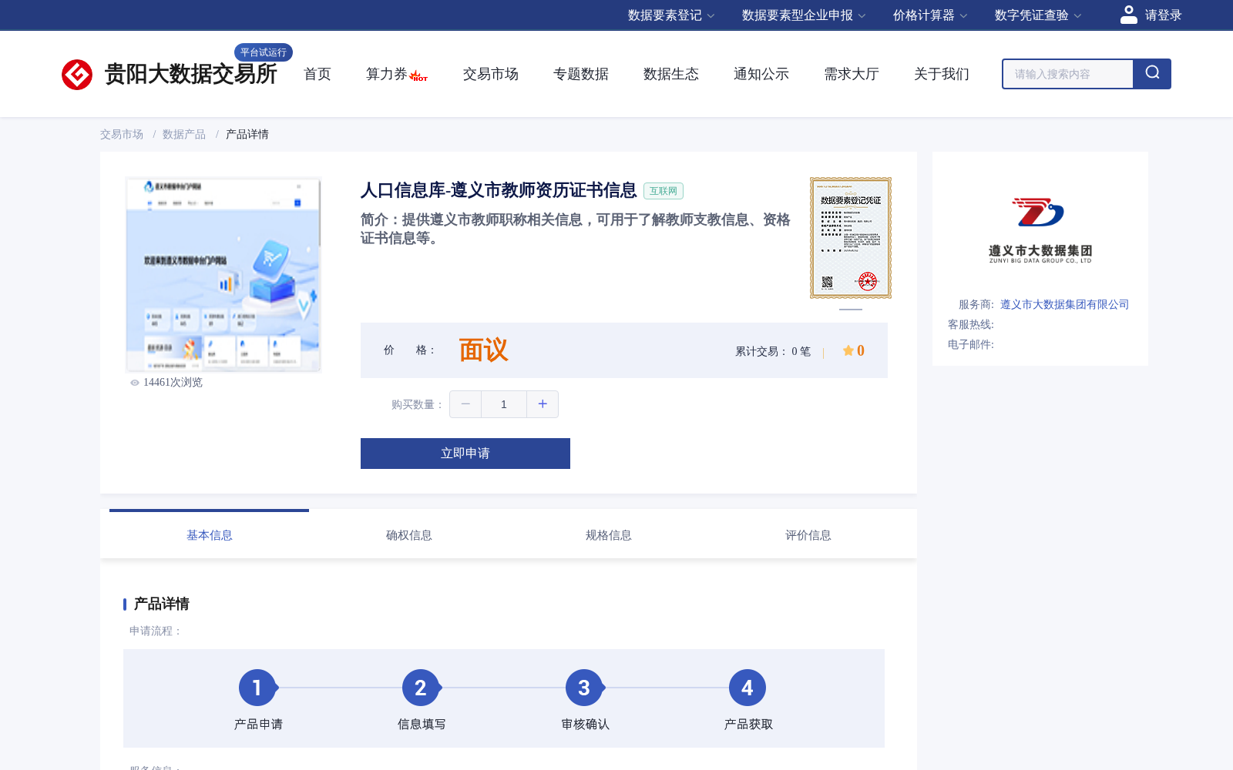Open the 算力券 menu item
Screen dimensions: 1233x770
pyautogui.click(x=387, y=74)
